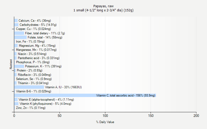Click the chart title 'Papayas, raw'
The width and height of the screenshot is (207, 129).
click(103, 6)
